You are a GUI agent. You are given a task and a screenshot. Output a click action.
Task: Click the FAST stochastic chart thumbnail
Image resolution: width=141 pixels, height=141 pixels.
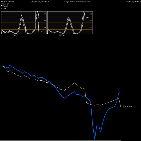(24, 23)
